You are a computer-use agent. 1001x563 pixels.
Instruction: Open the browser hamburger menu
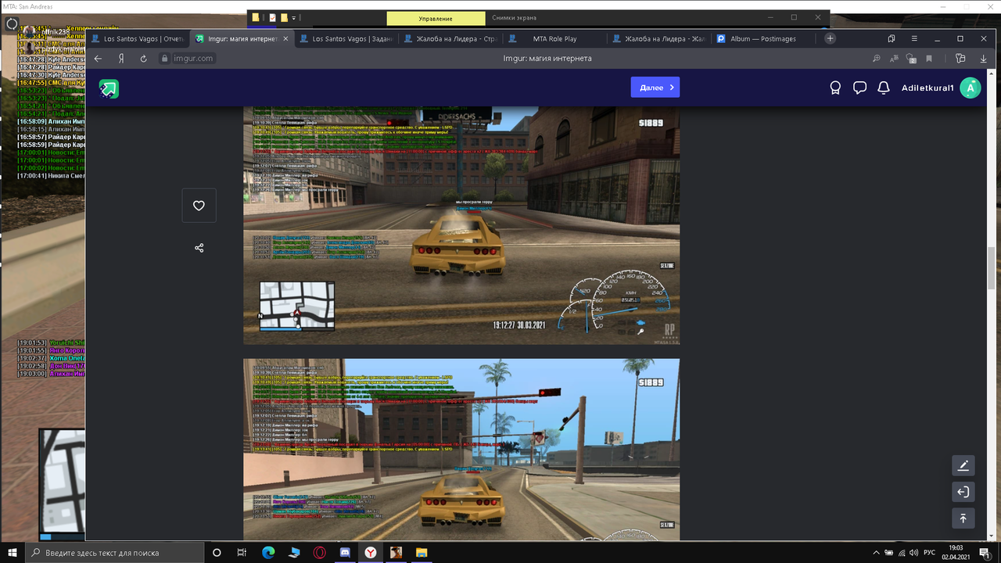point(914,38)
